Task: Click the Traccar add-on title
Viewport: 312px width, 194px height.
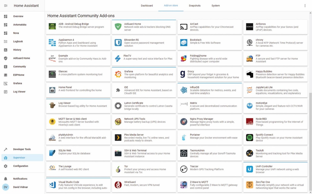Action: pos(194,166)
